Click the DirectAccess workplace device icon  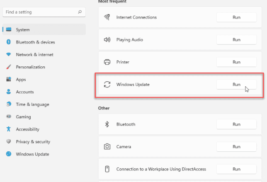tap(107, 169)
